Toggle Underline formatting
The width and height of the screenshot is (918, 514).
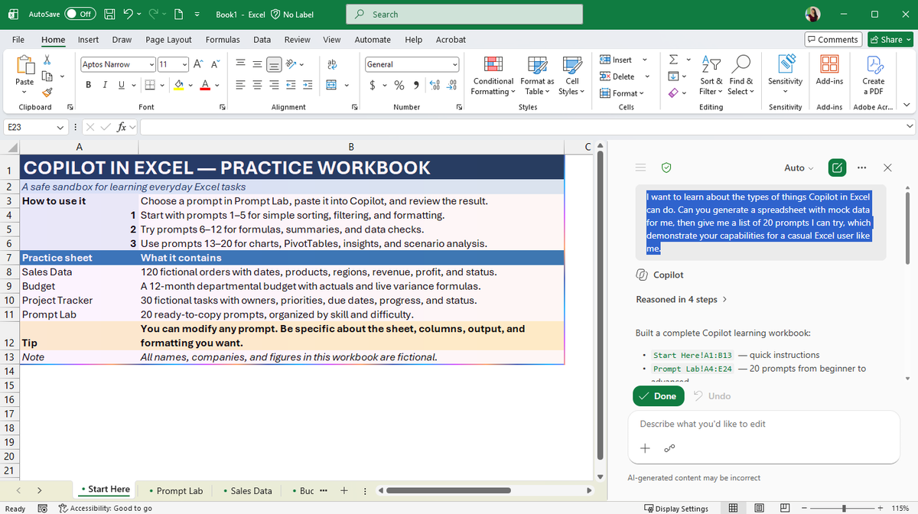(x=122, y=85)
